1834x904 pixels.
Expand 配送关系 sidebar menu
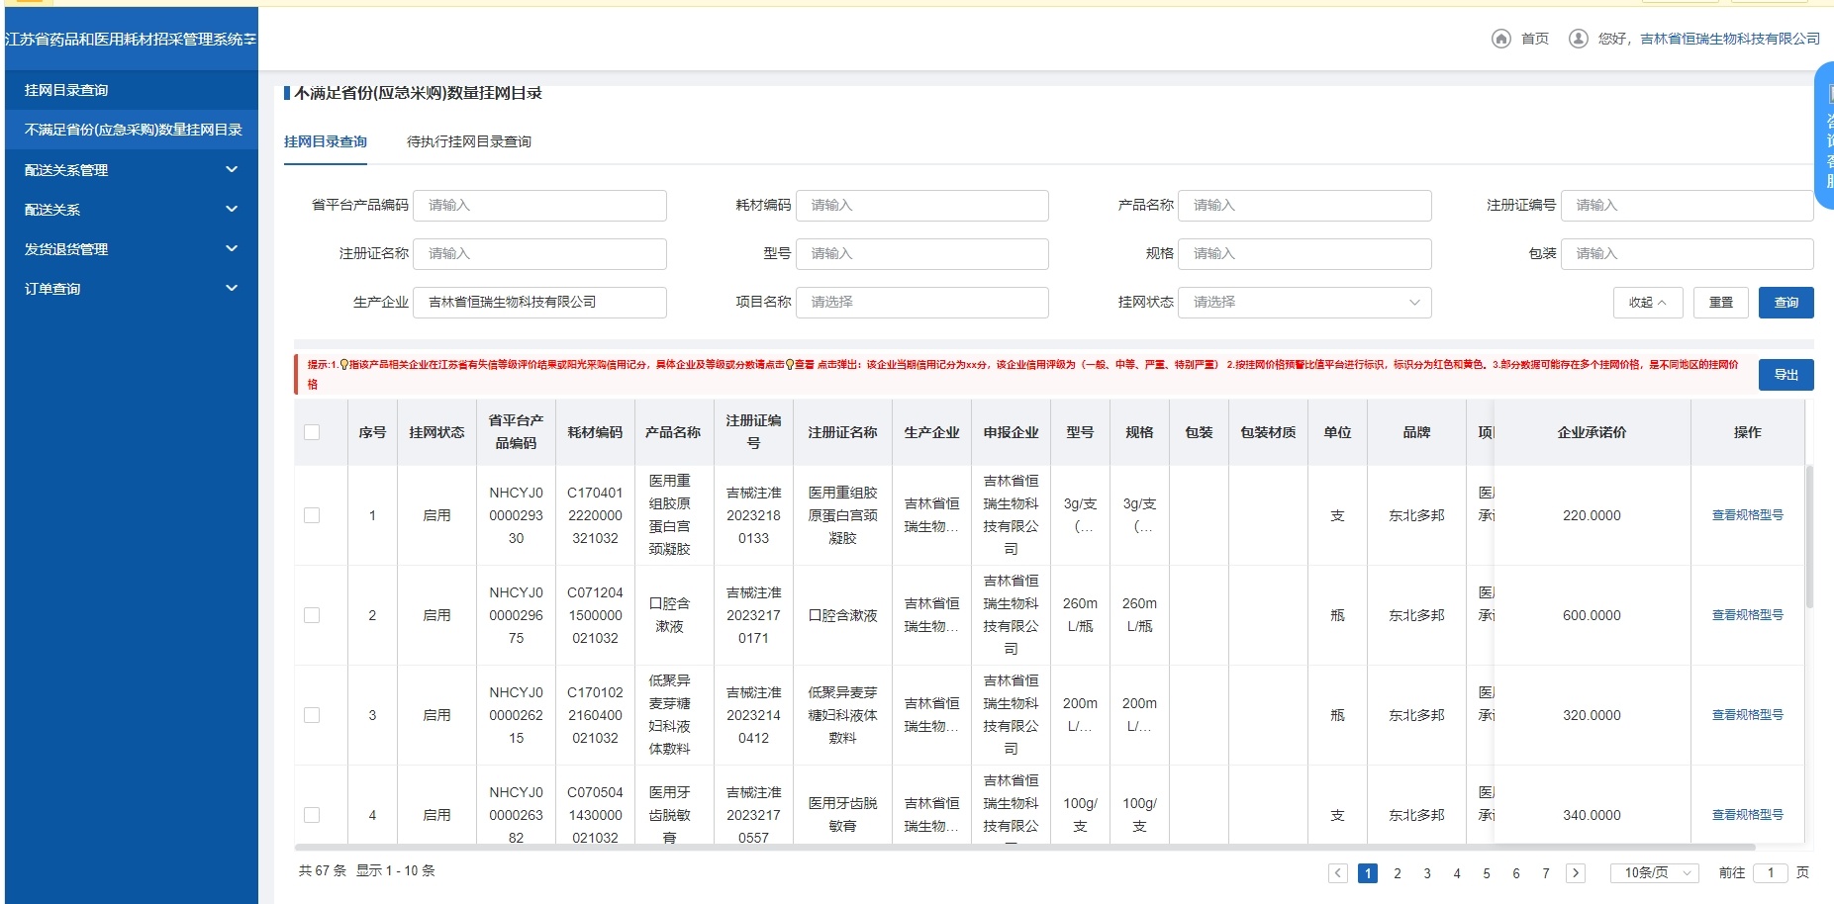click(x=132, y=210)
